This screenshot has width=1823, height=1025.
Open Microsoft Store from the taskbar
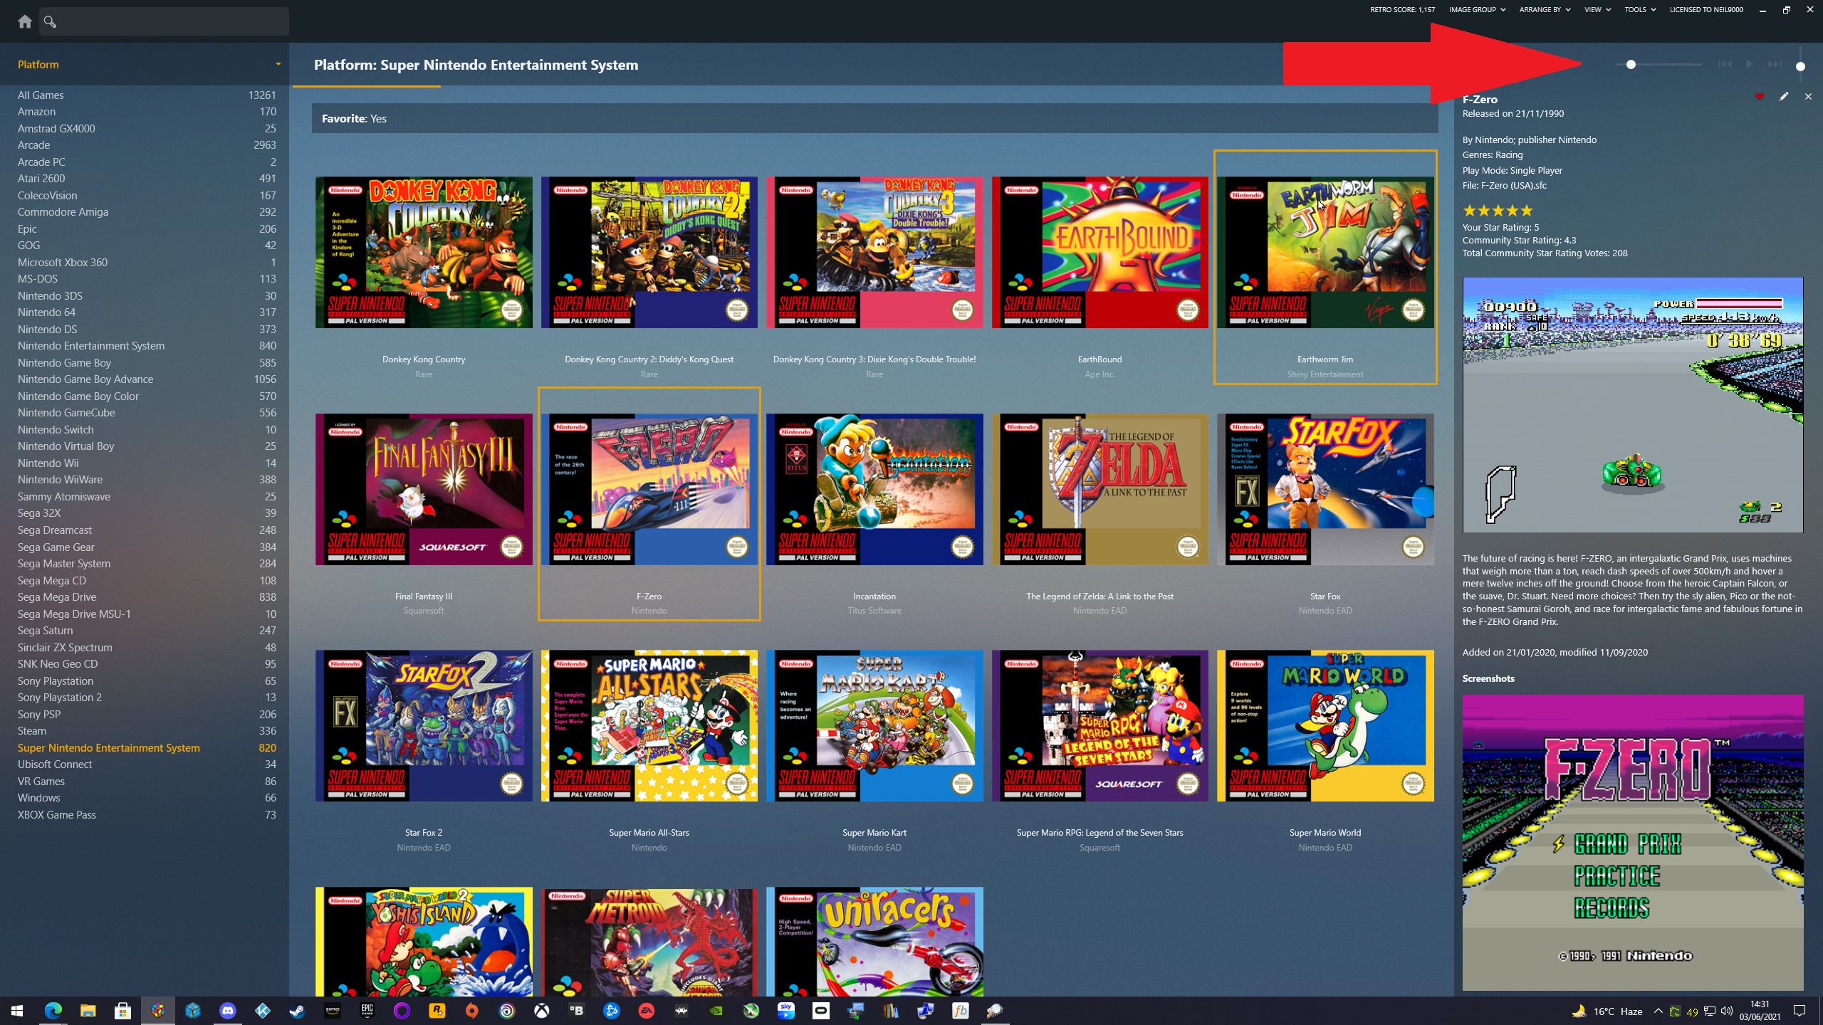(122, 1011)
